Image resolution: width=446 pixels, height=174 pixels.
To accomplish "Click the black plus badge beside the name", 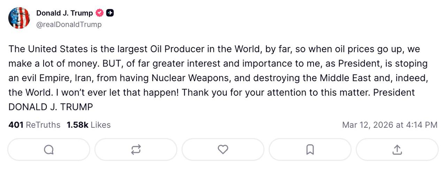I will [110, 13].
